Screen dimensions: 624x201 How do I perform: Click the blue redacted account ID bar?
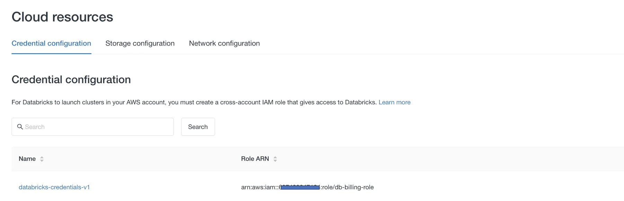click(x=300, y=187)
